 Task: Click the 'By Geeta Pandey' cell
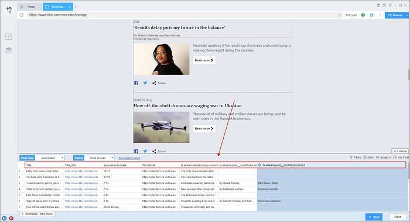(x=238, y=183)
